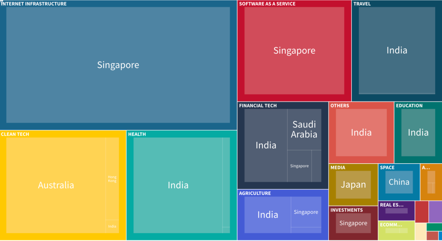The width and height of the screenshot is (442, 241).
Task: Click the Ecomm... category header
Action: 391,225
